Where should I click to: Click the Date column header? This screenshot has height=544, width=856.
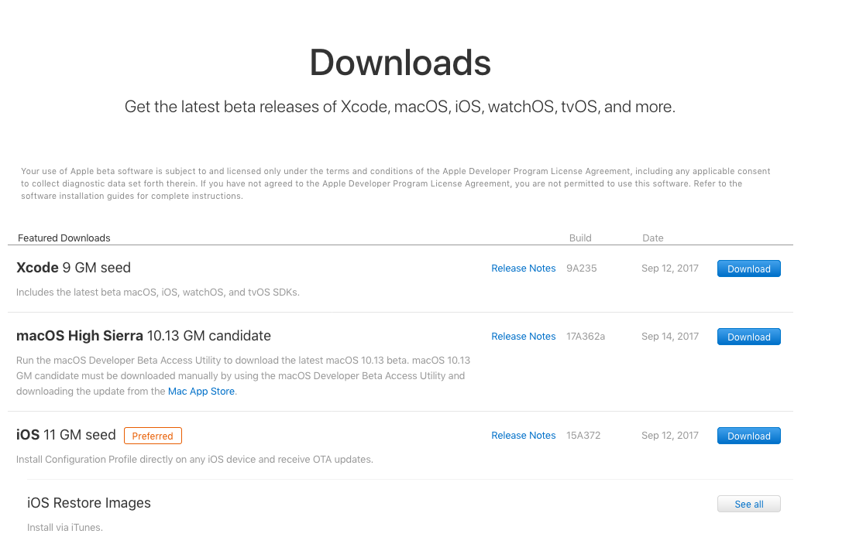[652, 238]
